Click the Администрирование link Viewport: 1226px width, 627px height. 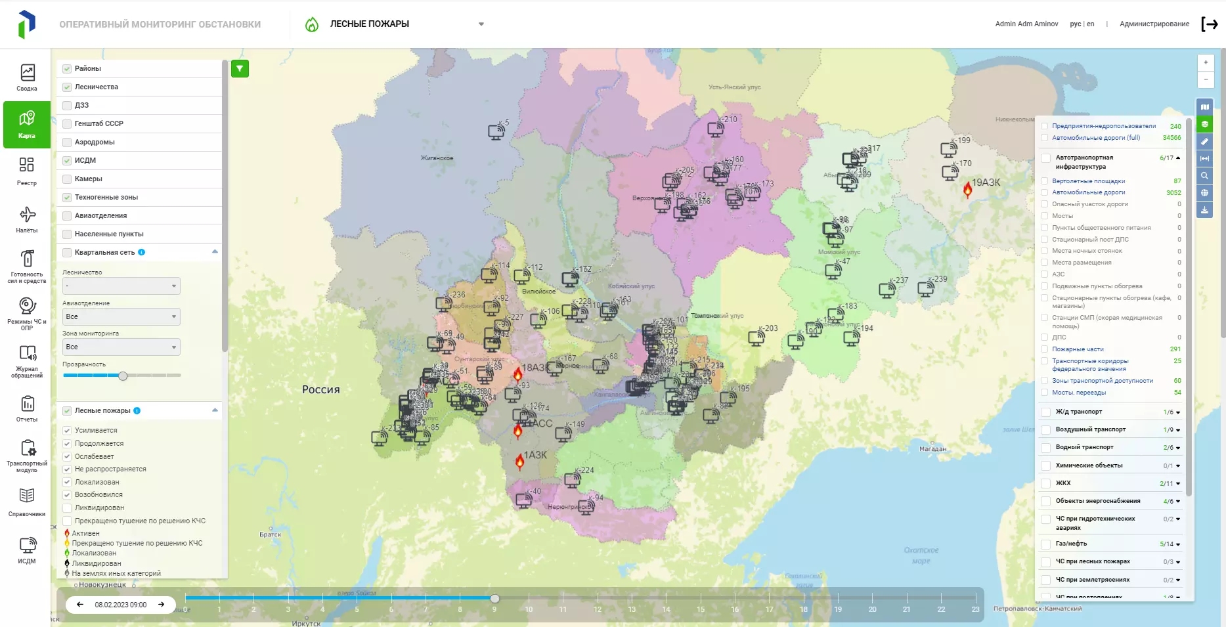pos(1154,24)
